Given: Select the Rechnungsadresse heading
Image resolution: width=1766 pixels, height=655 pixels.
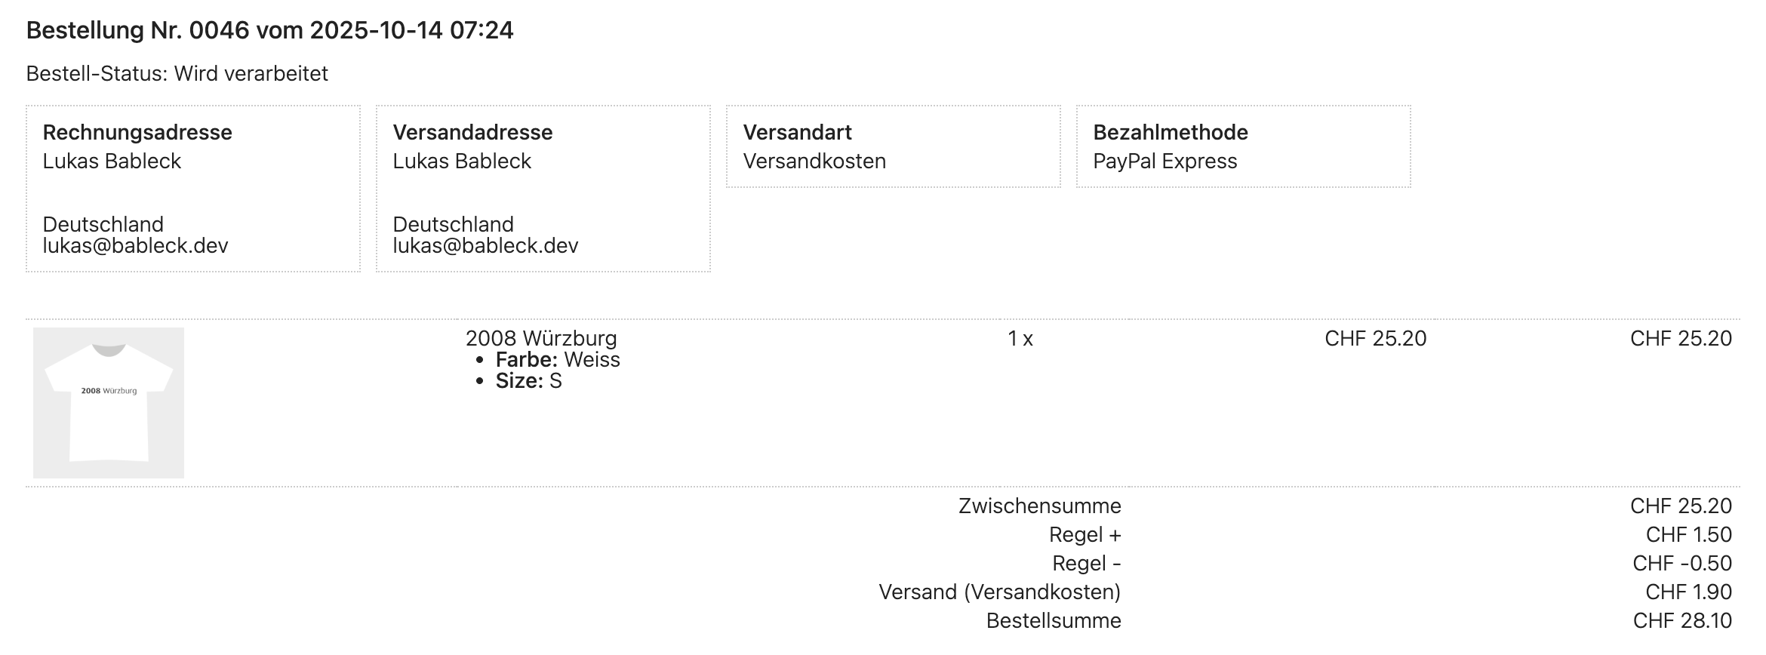Looking at the screenshot, I should pos(137,133).
